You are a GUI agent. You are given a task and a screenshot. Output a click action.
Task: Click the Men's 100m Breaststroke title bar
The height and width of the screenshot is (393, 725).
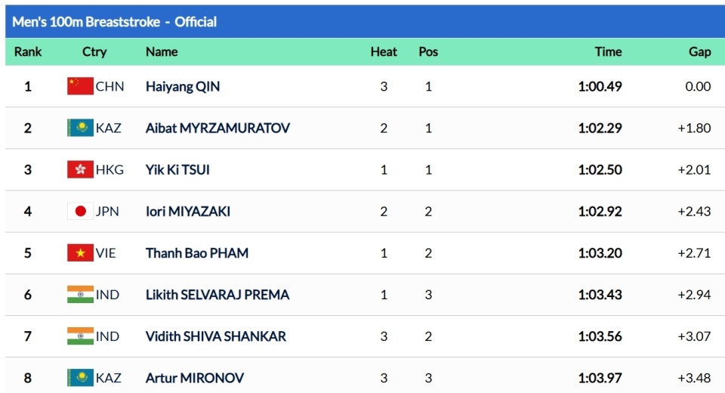coord(115,22)
